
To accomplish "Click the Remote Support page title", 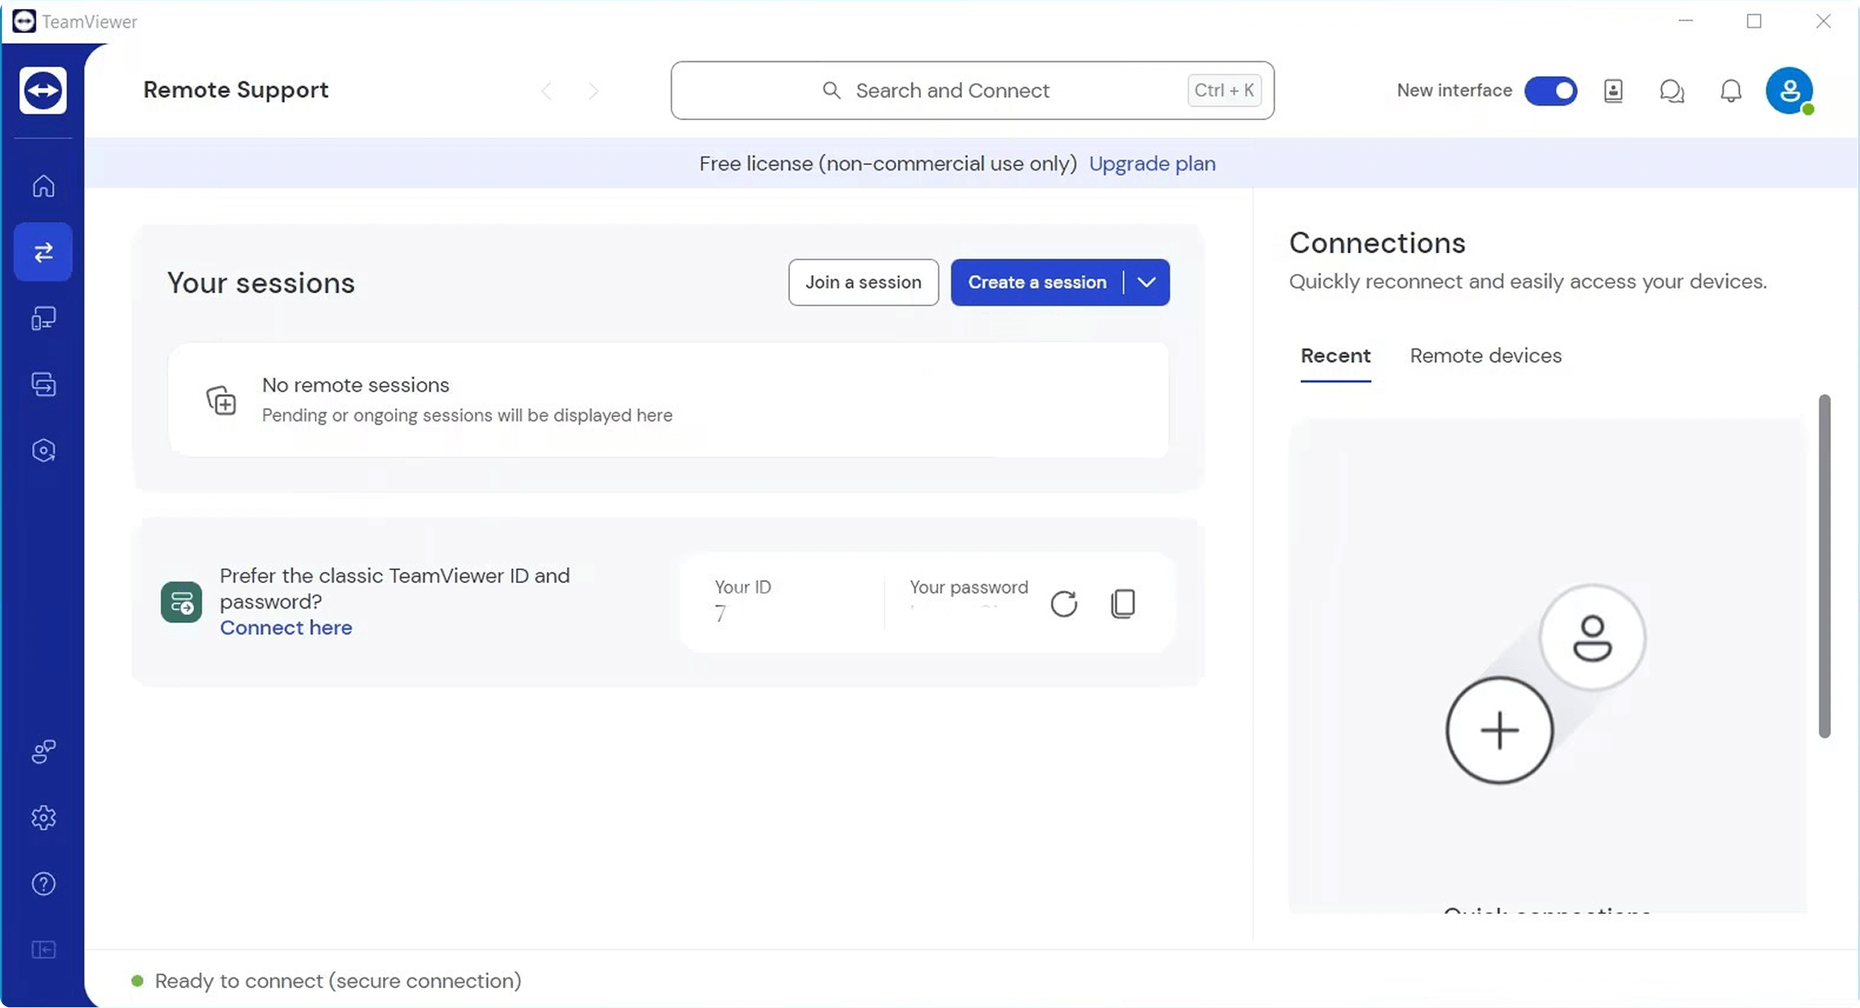I will pos(235,90).
